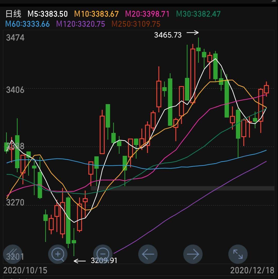The height and width of the screenshot is (279, 278).
Task: Click the 3465.73 high price marker
Action: (x=168, y=35)
